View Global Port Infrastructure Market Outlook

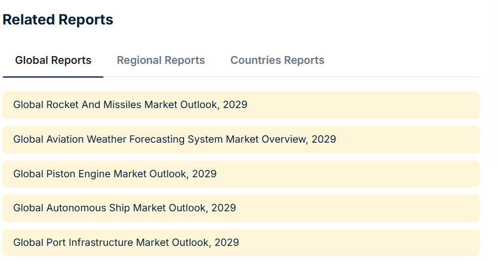pyautogui.click(x=126, y=243)
